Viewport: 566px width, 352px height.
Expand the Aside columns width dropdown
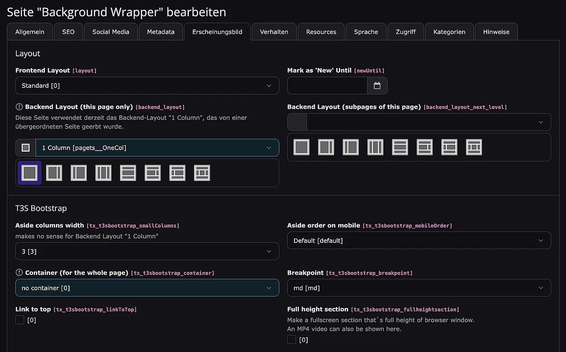point(147,251)
